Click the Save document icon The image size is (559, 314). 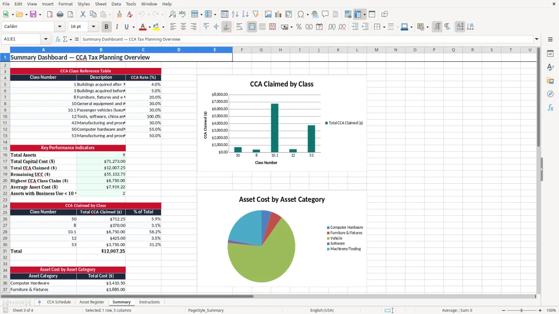[33, 14]
